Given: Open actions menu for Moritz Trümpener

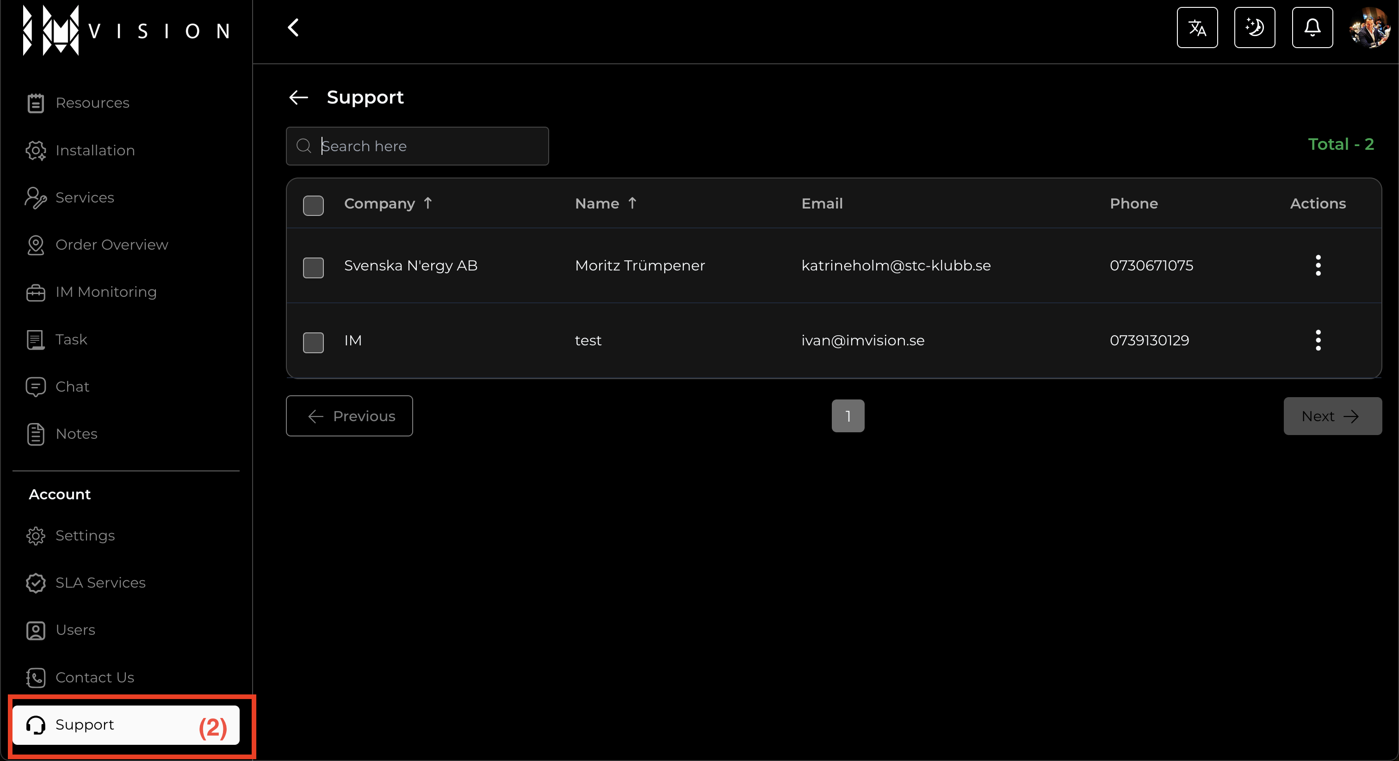Looking at the screenshot, I should (x=1318, y=265).
